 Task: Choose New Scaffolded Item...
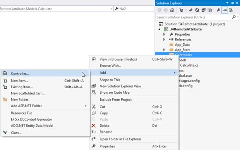click(x=45, y=93)
